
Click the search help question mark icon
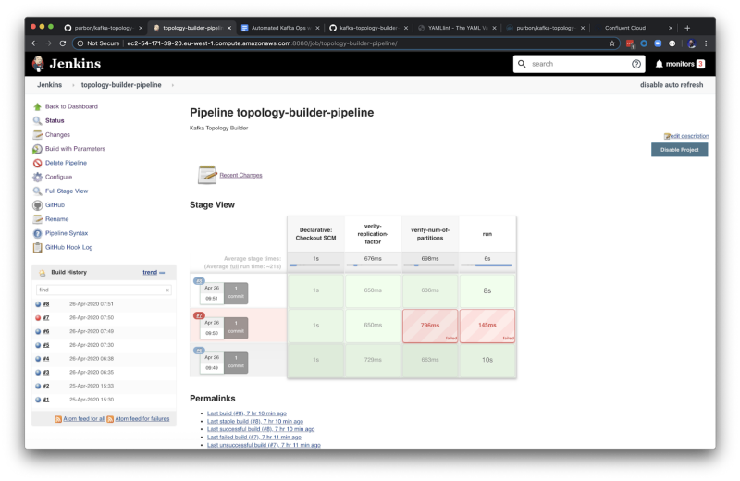point(635,64)
